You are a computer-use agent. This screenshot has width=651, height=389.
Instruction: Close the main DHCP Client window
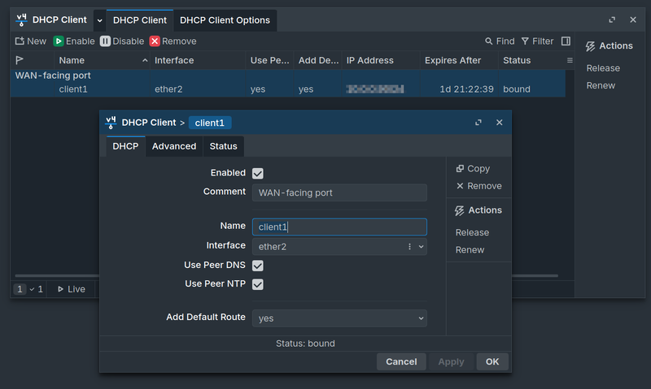click(x=633, y=19)
